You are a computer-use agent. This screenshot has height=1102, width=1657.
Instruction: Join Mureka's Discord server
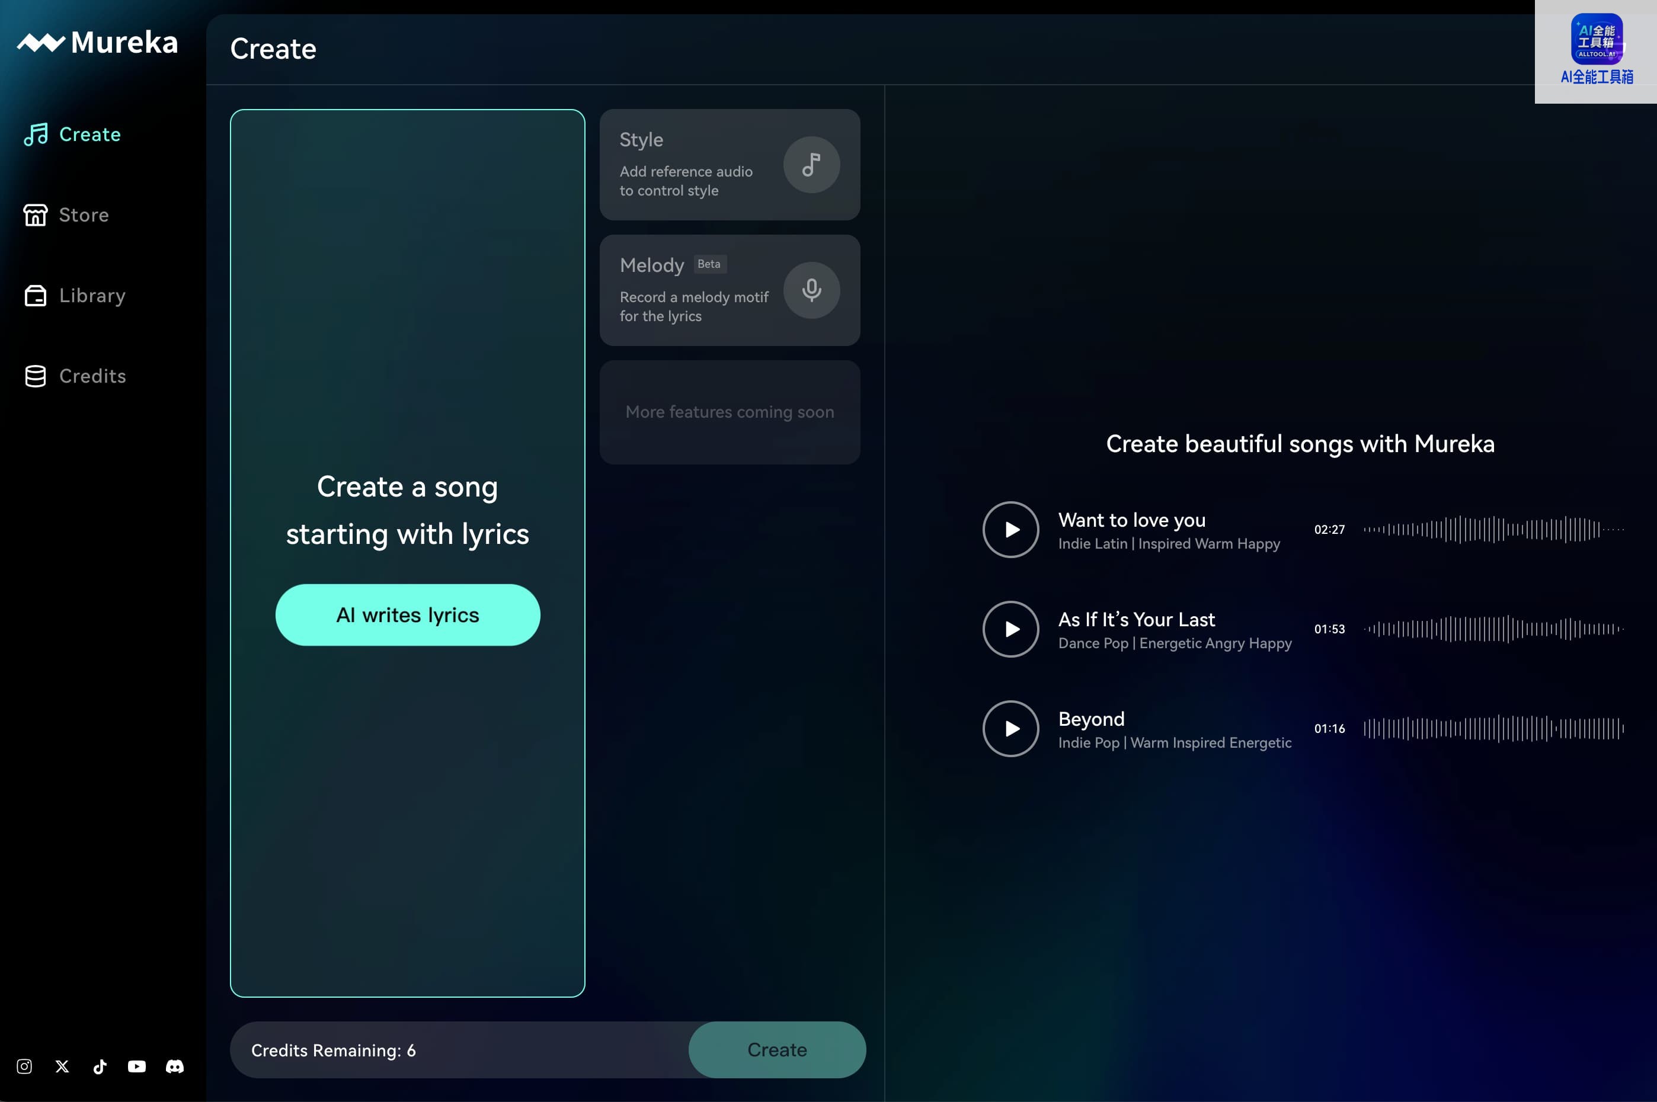click(174, 1066)
